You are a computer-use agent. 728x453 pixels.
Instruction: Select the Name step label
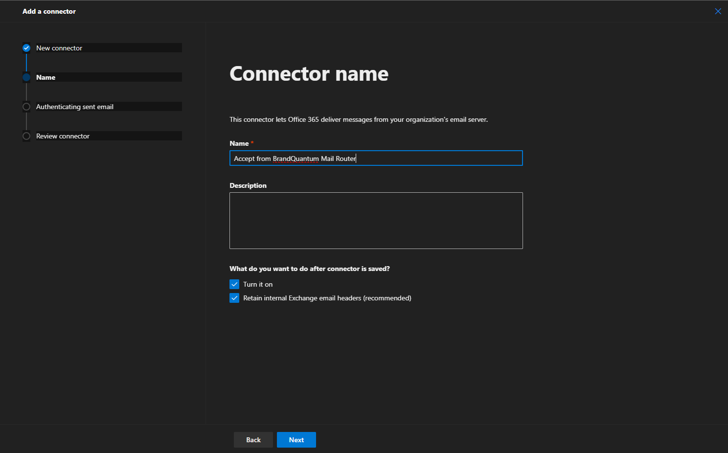point(45,77)
